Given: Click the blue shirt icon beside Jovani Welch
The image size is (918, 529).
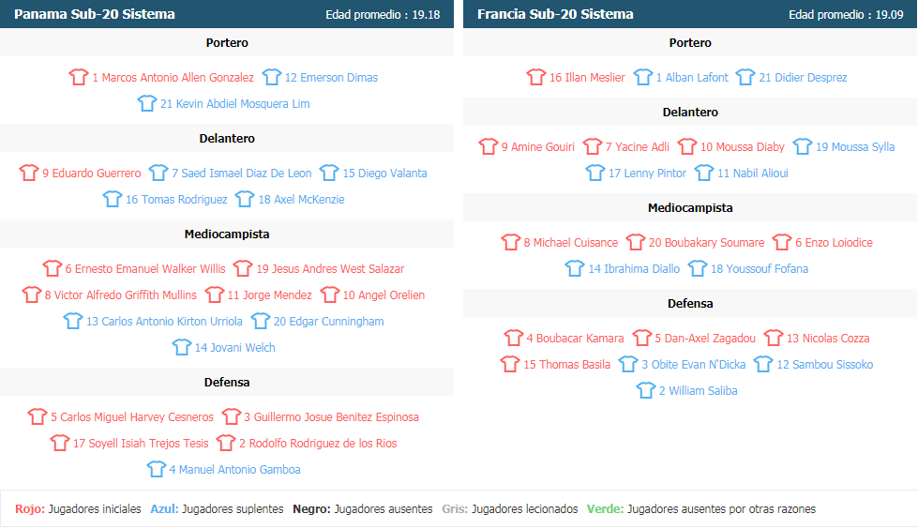Looking at the screenshot, I should (182, 347).
